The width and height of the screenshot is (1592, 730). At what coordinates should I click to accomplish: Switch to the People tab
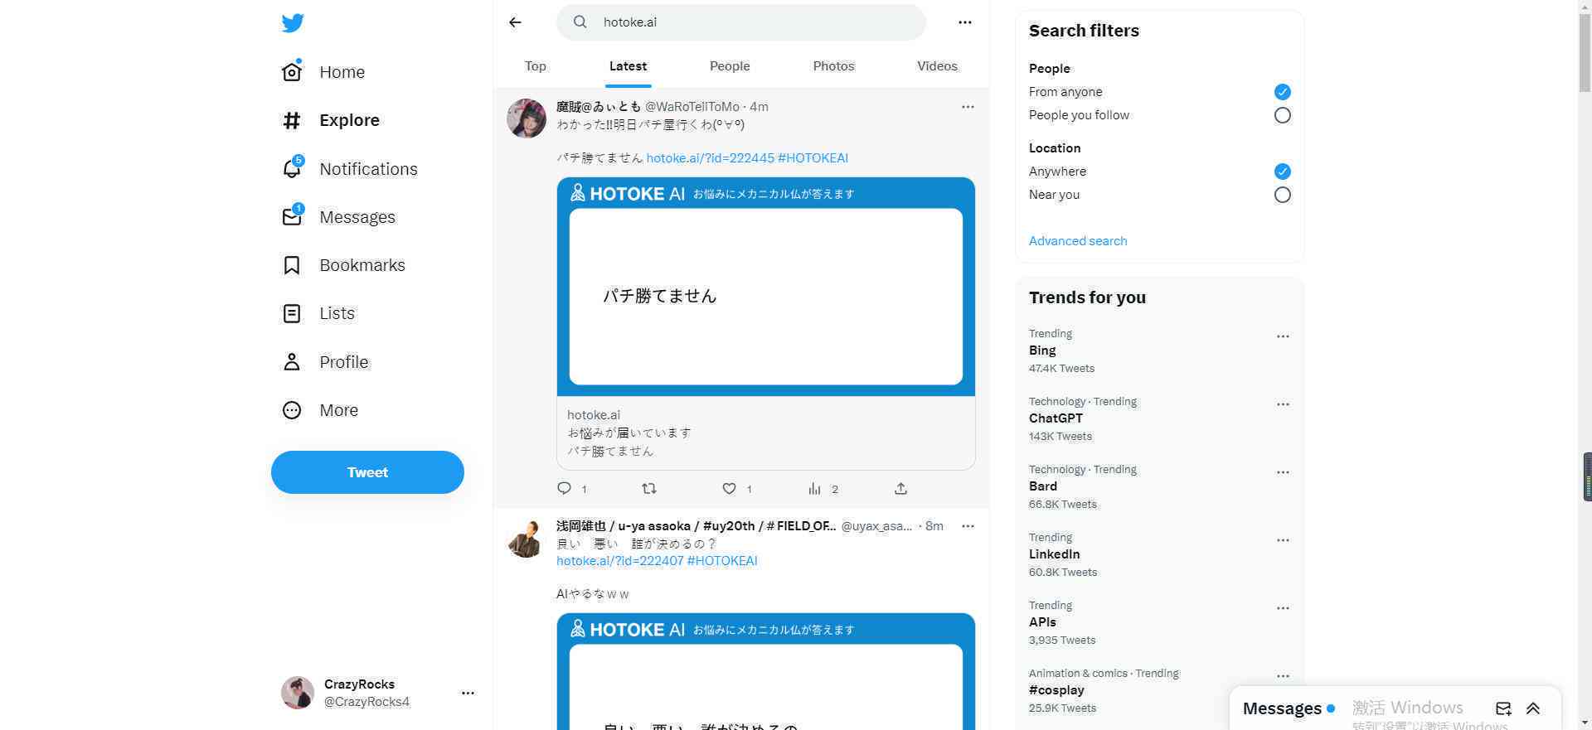(x=730, y=66)
